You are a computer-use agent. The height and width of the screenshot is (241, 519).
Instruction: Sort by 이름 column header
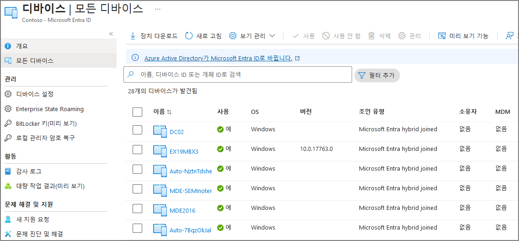click(162, 112)
